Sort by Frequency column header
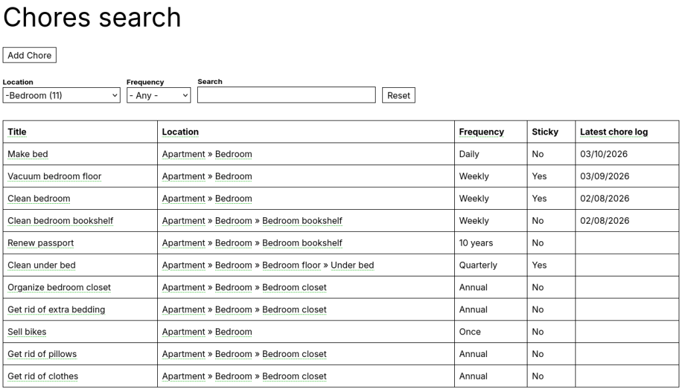682x389 pixels. (x=482, y=132)
